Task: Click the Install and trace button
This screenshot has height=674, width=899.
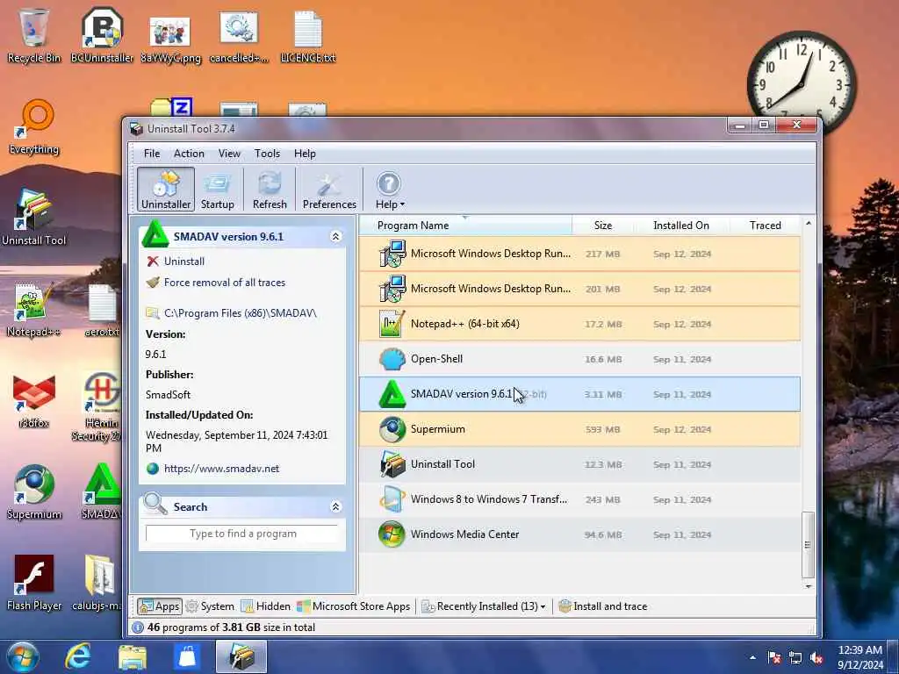Action: coord(602,606)
